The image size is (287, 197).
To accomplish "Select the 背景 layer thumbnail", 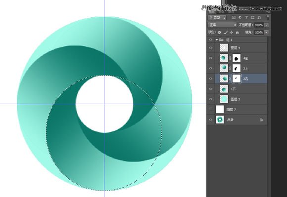I will pos(220,120).
